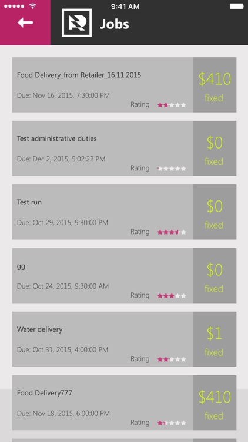This screenshot has width=248, height=442.
Task: Tap star rating of Test run job
Action: (x=172, y=232)
